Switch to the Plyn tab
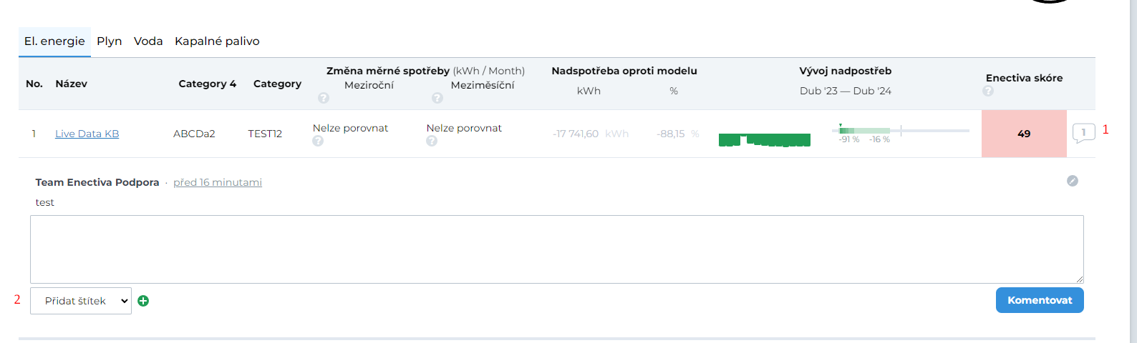Screen dimensions: 1137x343 point(110,41)
